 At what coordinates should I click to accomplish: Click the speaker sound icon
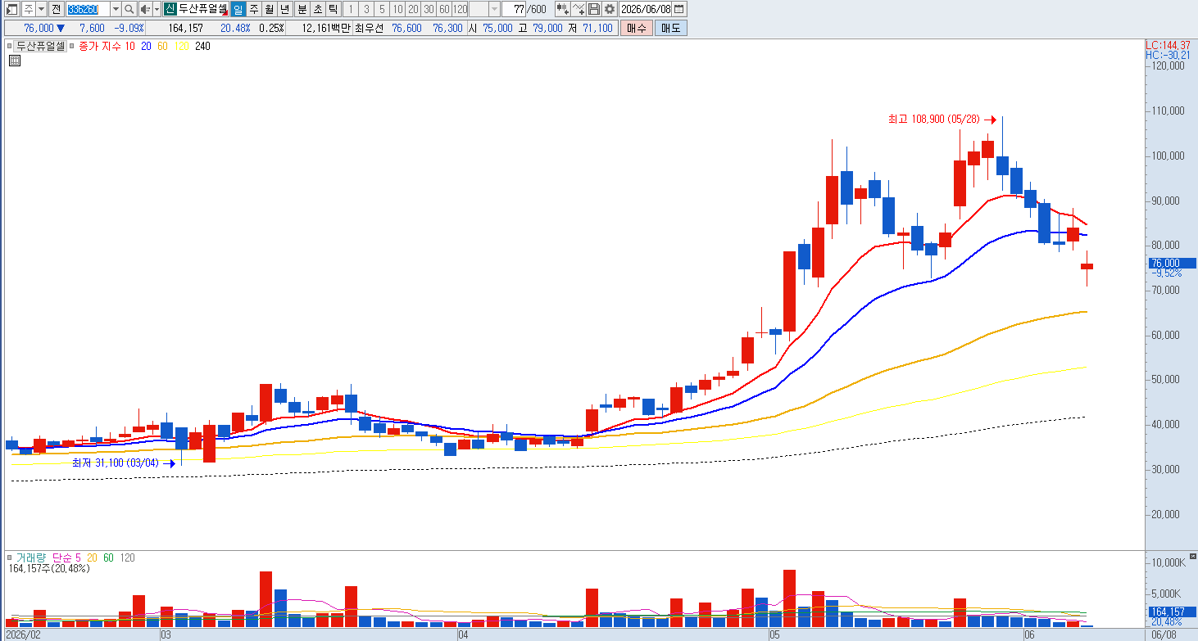coord(145,9)
